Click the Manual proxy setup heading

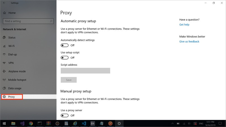point(76,91)
